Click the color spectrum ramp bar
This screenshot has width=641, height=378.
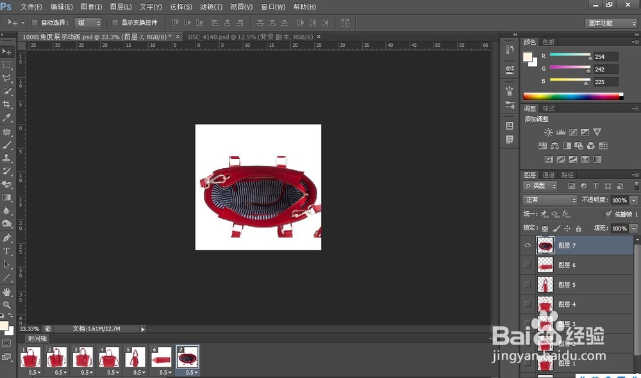(x=574, y=96)
